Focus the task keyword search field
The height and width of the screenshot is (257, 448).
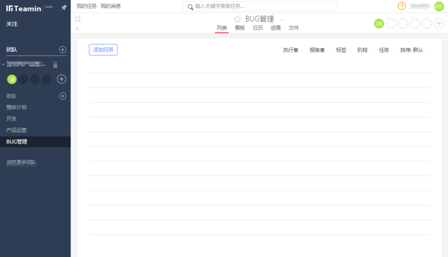pyautogui.click(x=260, y=6)
